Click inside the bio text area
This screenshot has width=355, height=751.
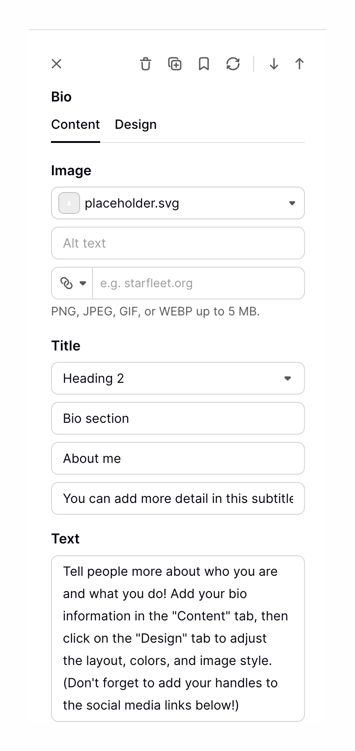tap(177, 637)
